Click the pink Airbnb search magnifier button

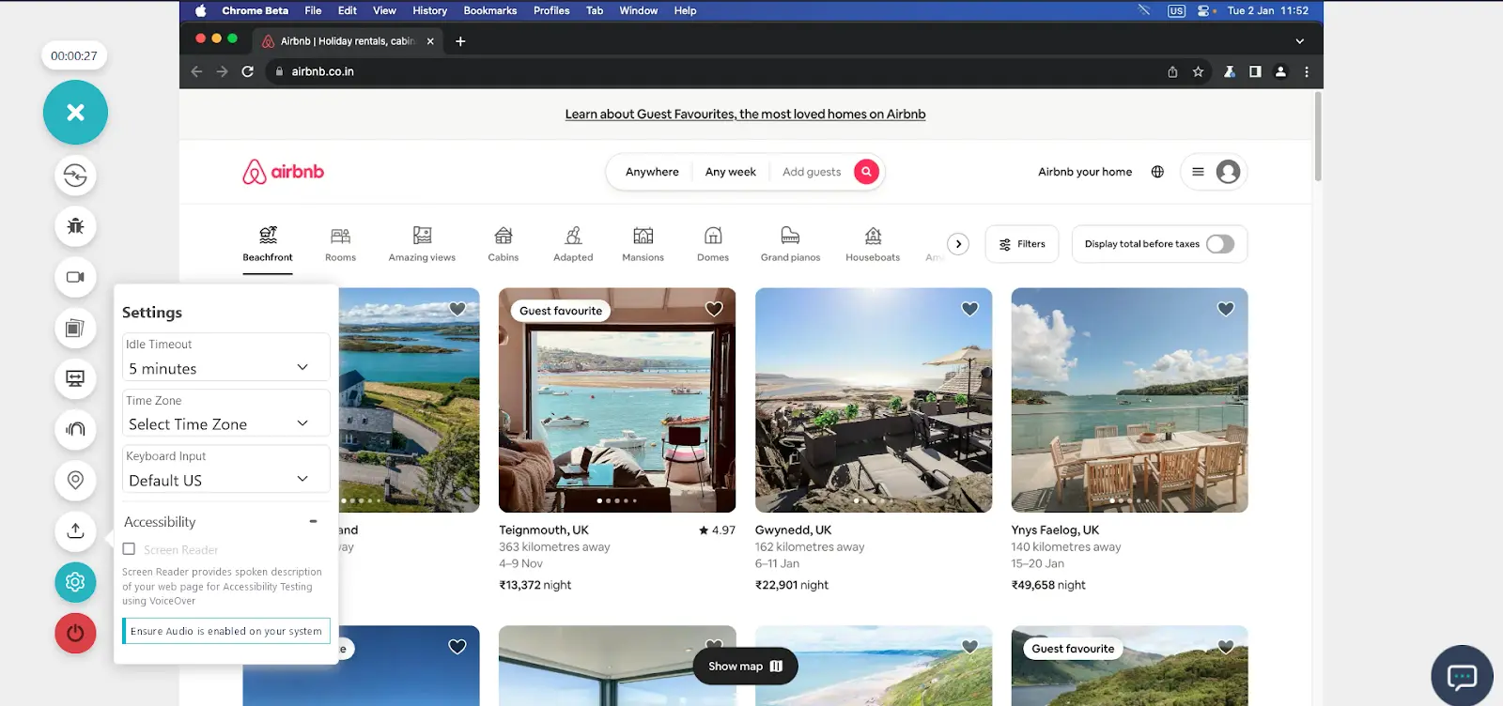tap(866, 172)
